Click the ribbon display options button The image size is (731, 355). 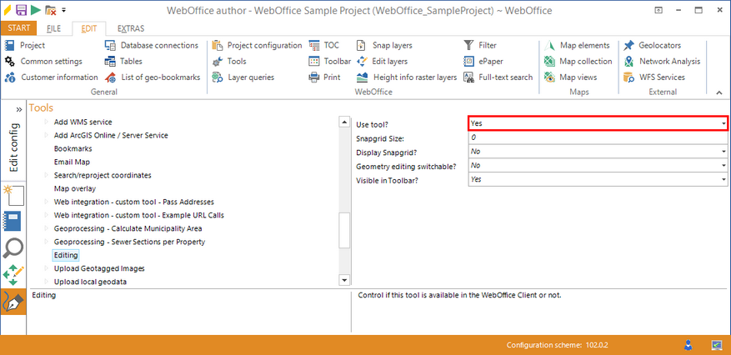658,10
